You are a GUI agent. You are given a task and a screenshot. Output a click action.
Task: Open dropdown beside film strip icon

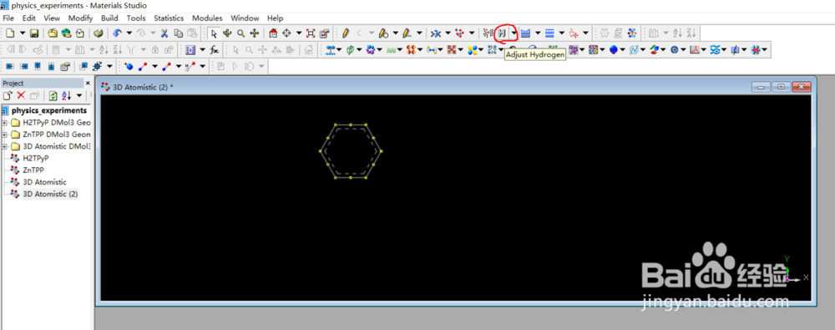(x=203, y=50)
